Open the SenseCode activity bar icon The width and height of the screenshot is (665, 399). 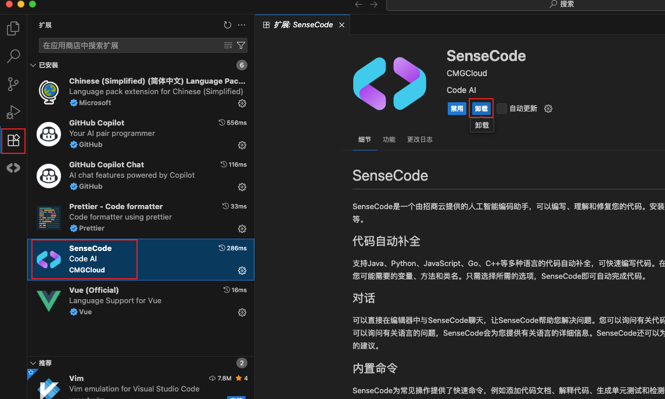pyautogui.click(x=13, y=168)
